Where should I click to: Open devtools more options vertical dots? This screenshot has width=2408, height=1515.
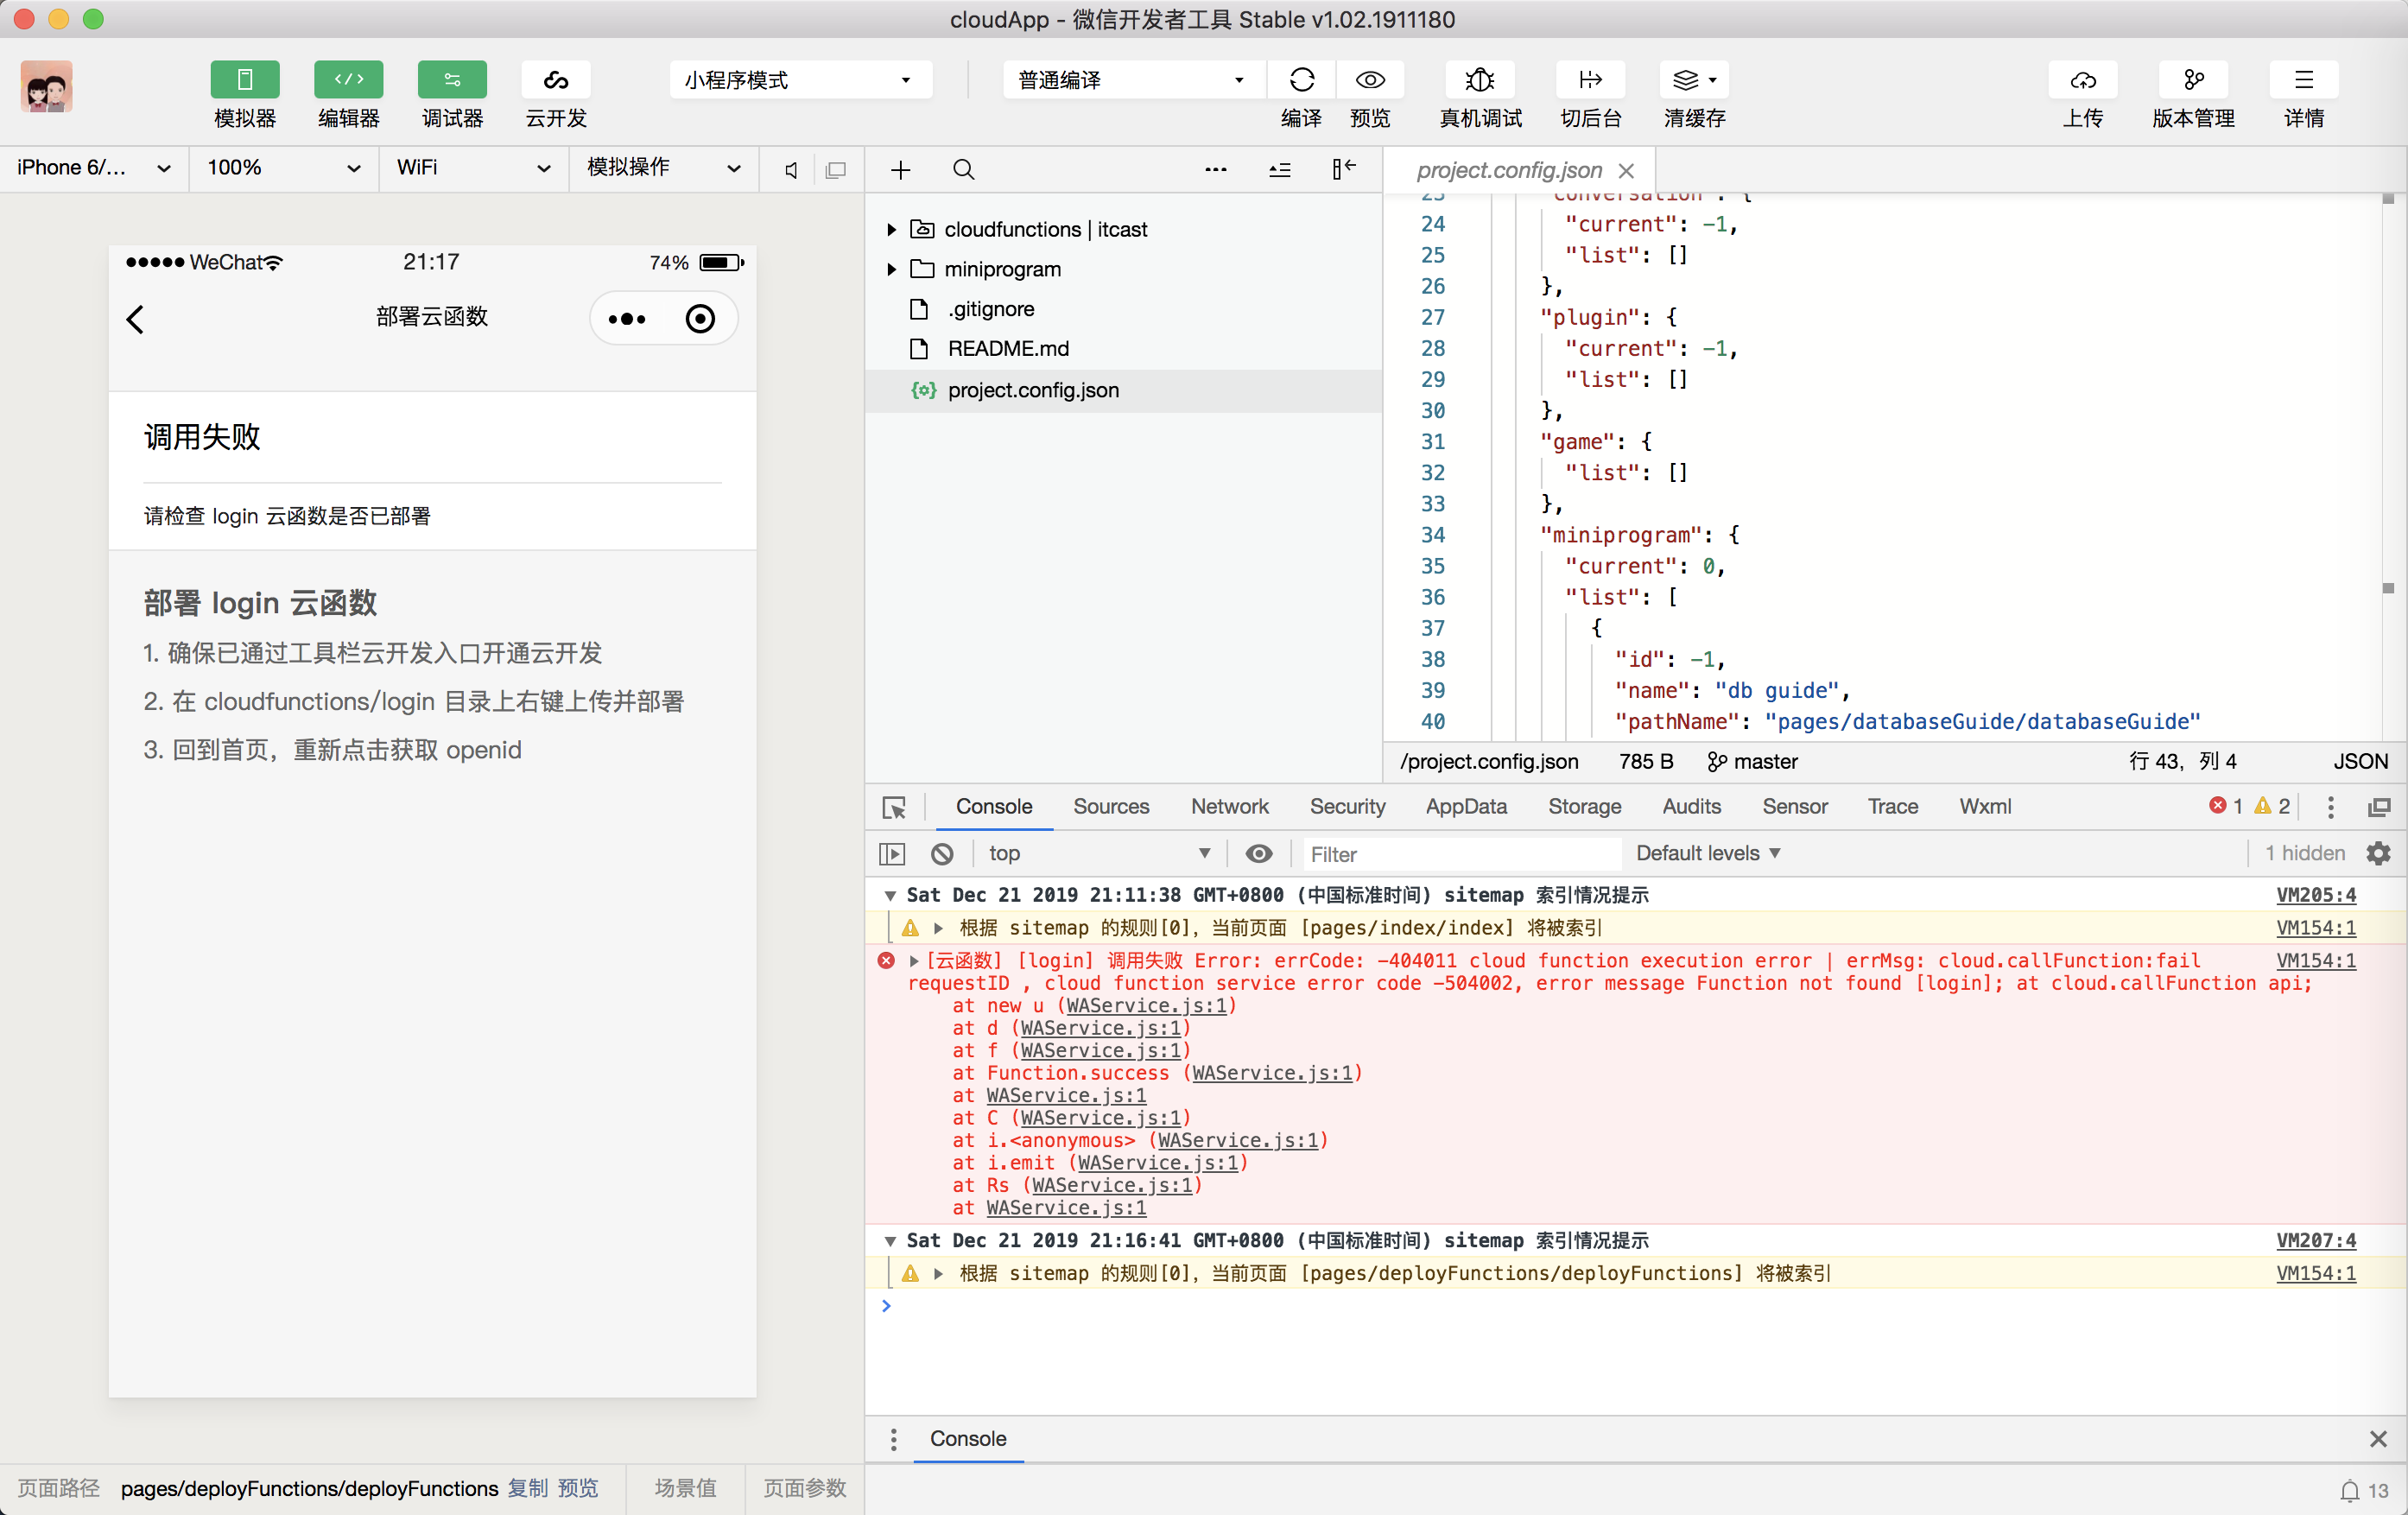tap(2330, 807)
